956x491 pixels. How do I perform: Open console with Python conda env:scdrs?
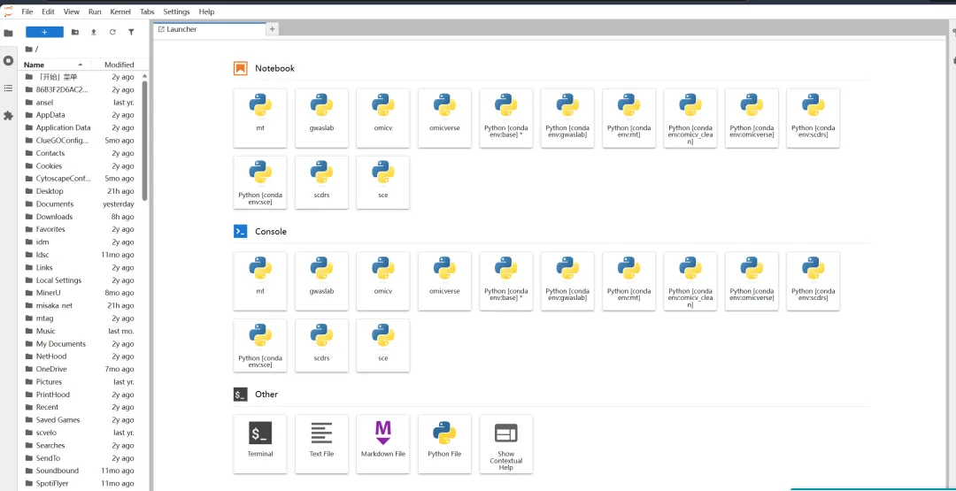coord(813,281)
